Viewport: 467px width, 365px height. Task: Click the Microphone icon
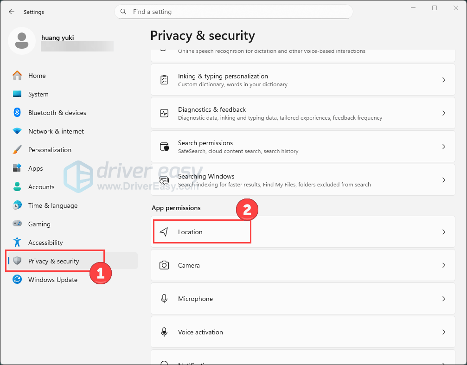pyautogui.click(x=164, y=299)
